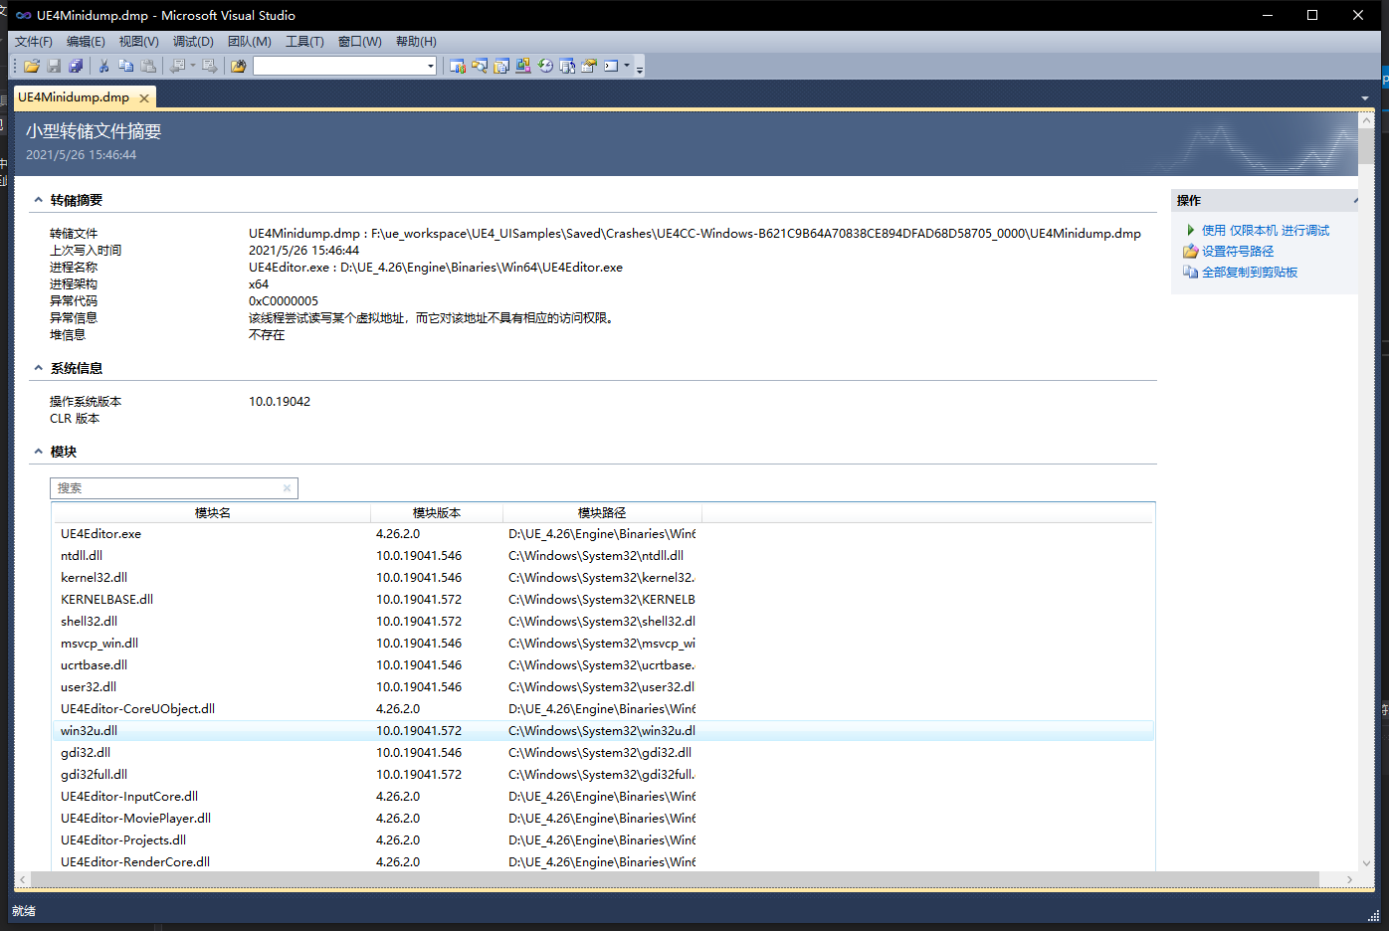Screen dimensions: 1389x931
Task: Click the horizontal scrollbar right arrow
Action: click(x=1348, y=879)
